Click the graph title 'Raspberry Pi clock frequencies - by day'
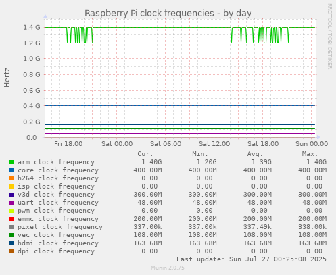336x275 pixels. [168, 13]
